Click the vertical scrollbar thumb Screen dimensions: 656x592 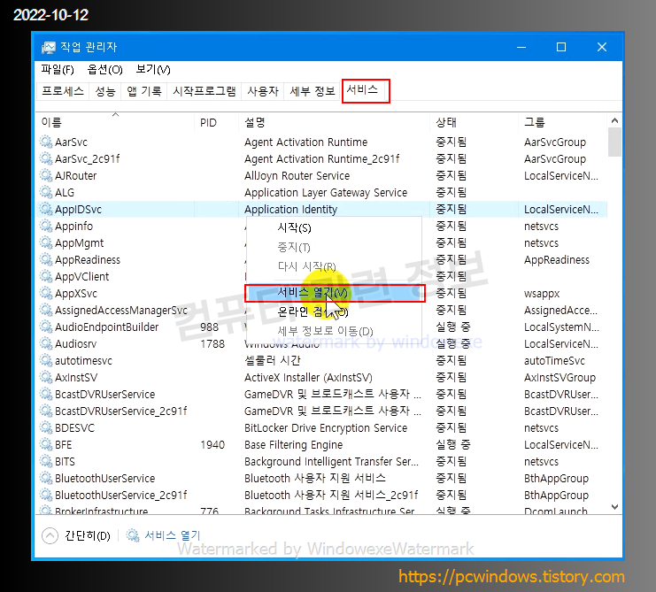click(614, 142)
